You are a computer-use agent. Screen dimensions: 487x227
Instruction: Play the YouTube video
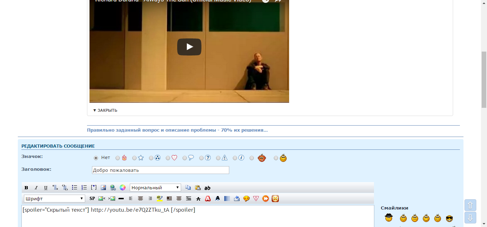click(189, 47)
